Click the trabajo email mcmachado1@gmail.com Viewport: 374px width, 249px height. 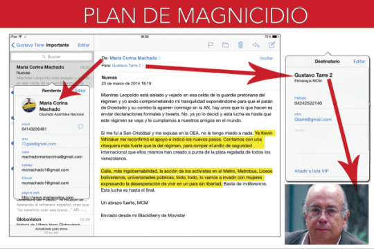[x=45, y=170]
